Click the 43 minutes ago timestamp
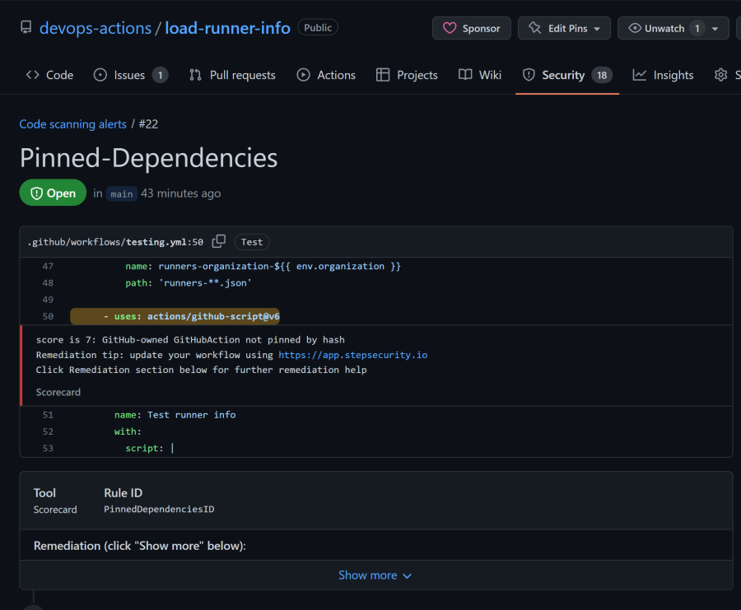The image size is (741, 610). point(180,193)
